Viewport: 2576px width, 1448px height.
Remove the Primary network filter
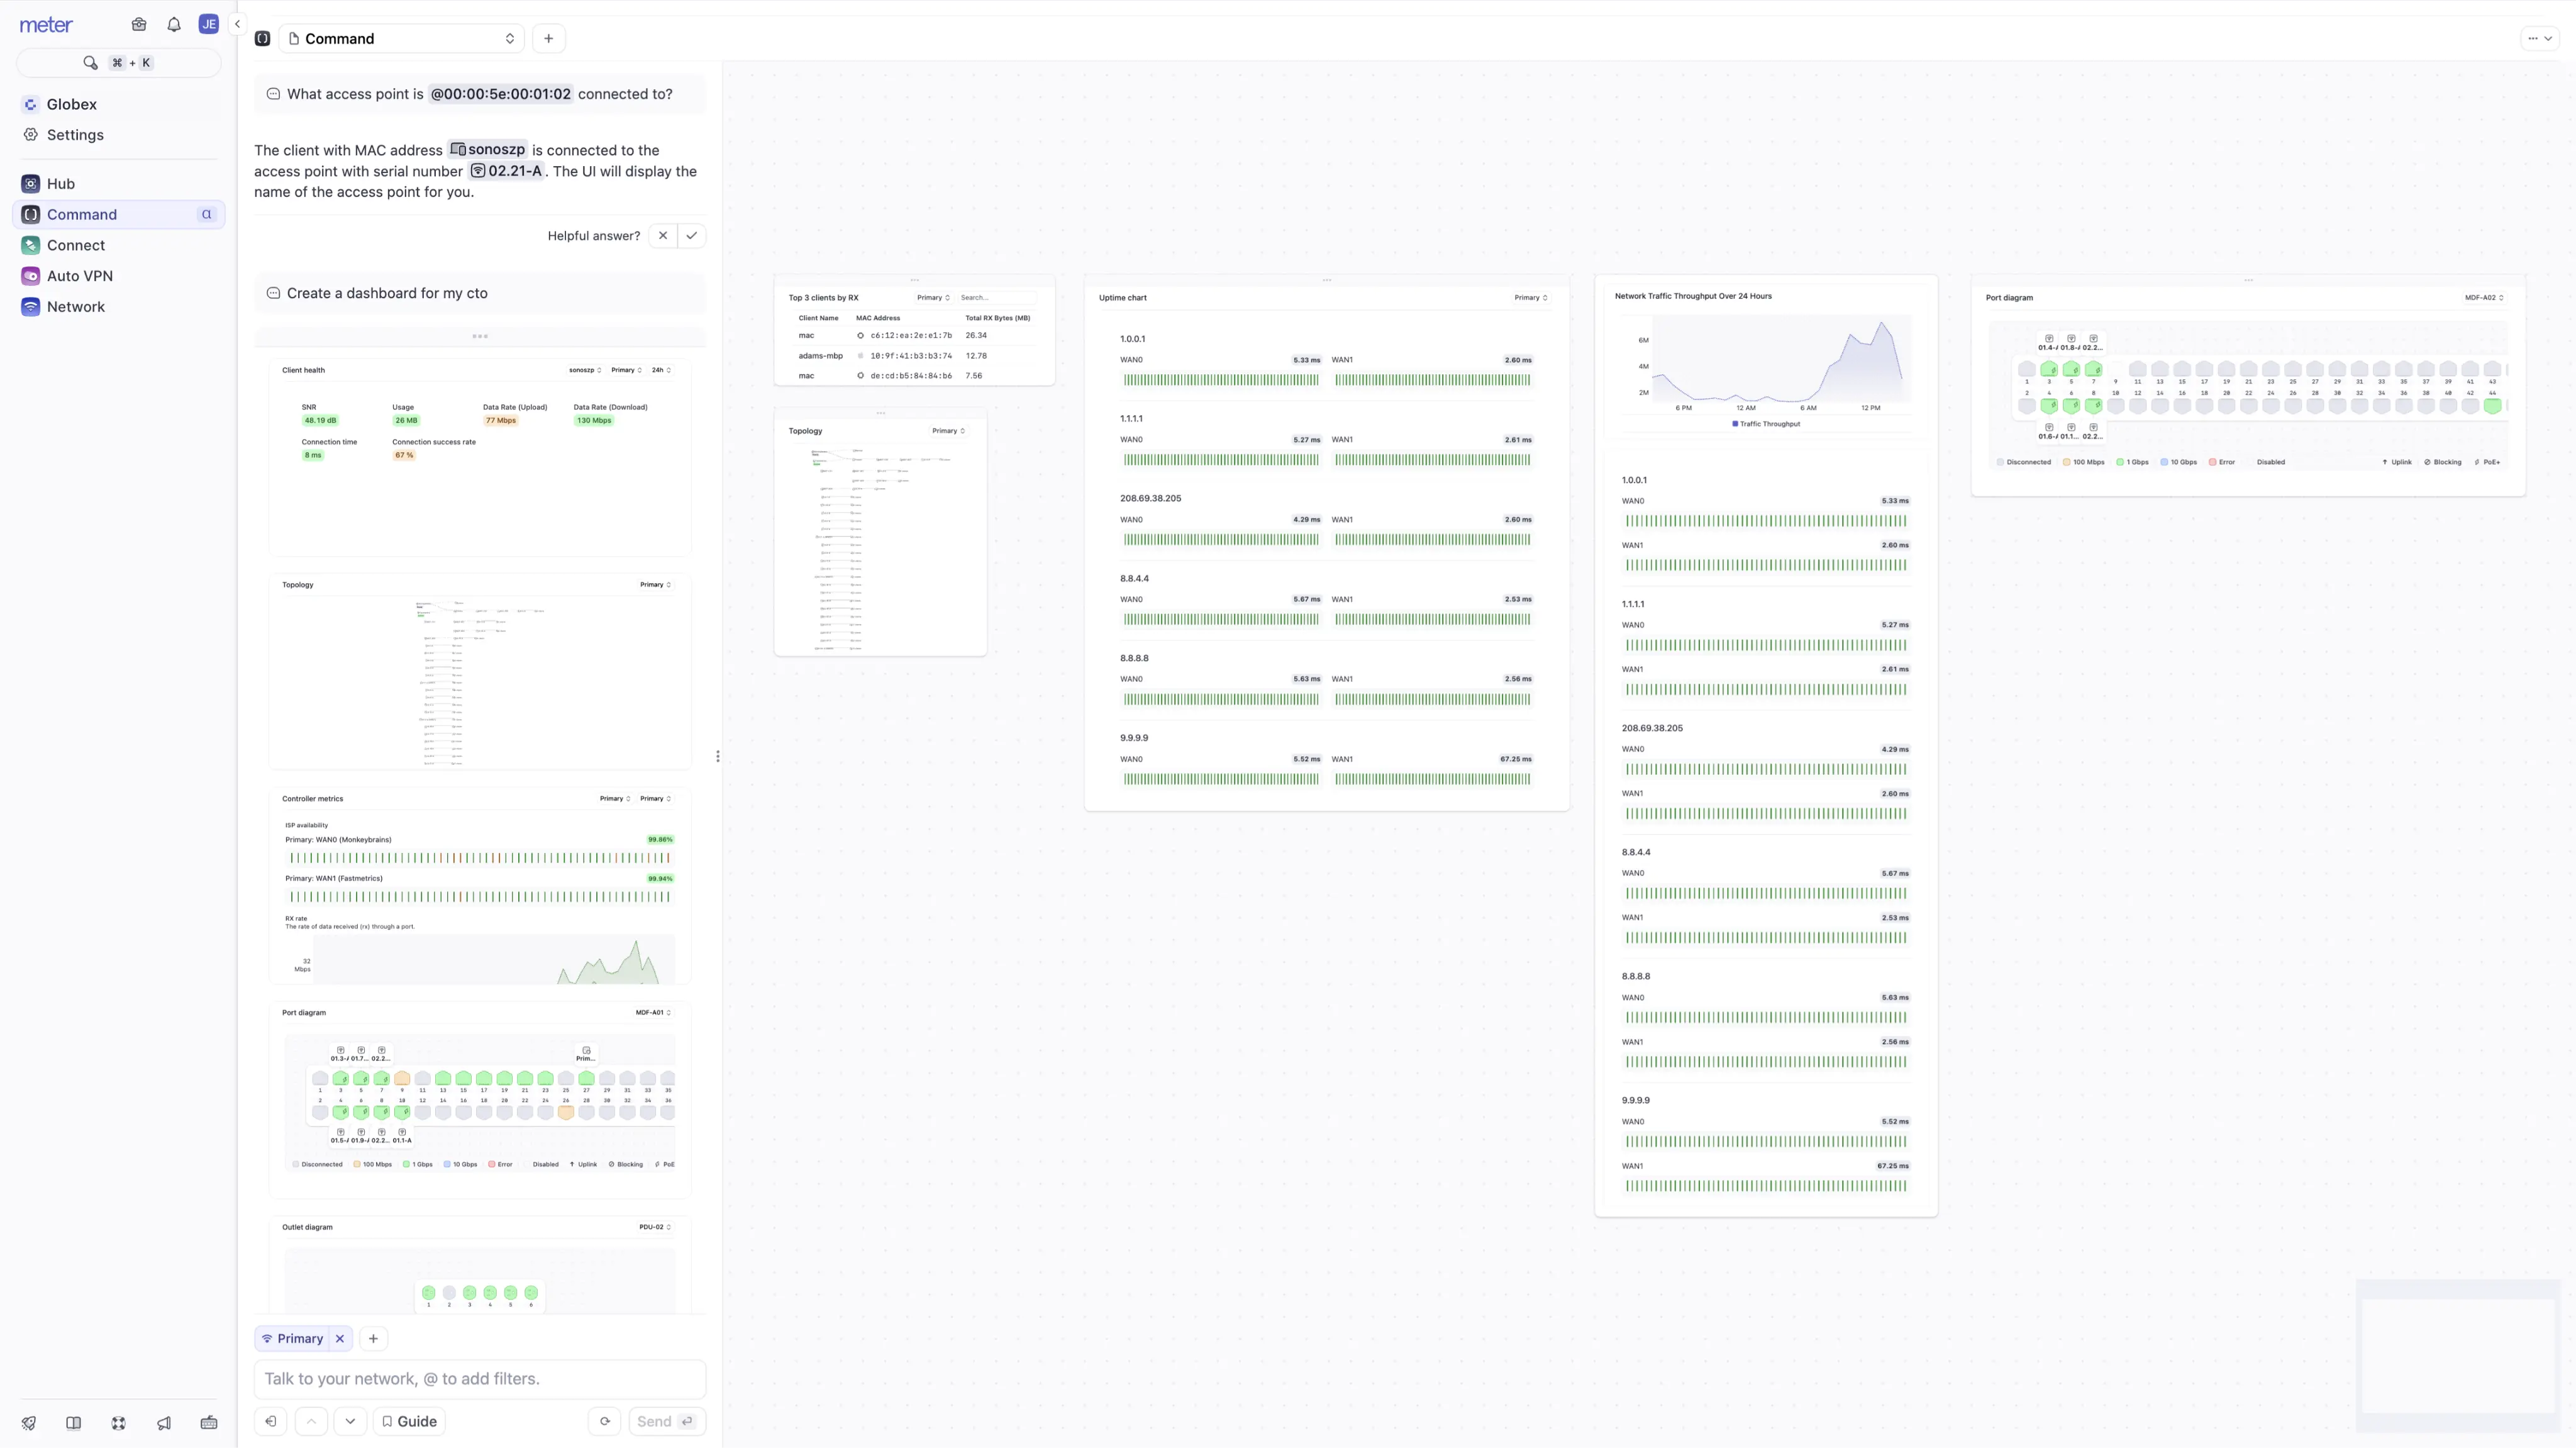(340, 1338)
